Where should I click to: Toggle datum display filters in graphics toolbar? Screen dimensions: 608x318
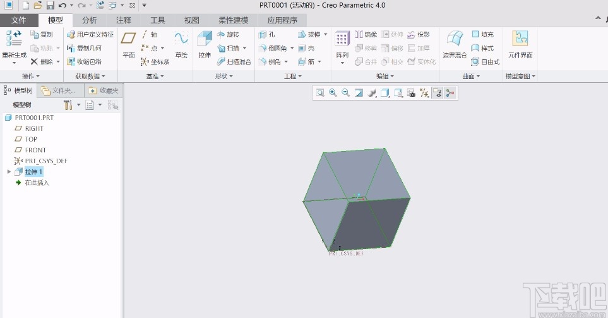[424, 93]
